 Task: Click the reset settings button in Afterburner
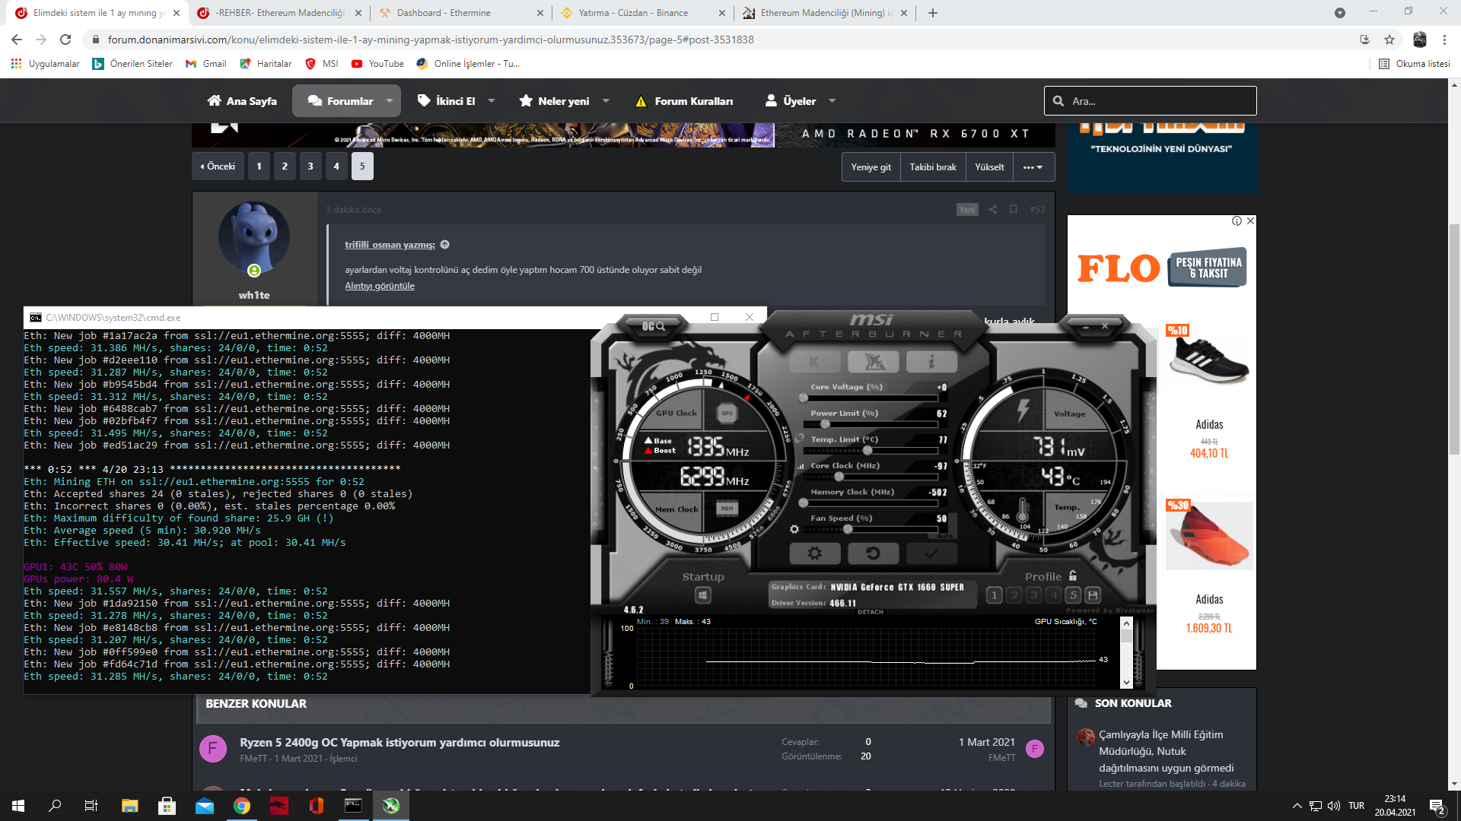pyautogui.click(x=873, y=553)
